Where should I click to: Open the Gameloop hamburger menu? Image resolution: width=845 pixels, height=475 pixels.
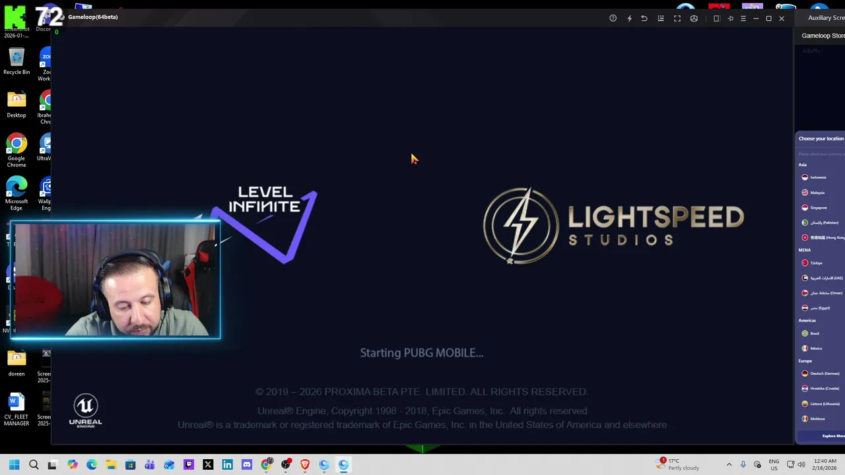coord(743,18)
